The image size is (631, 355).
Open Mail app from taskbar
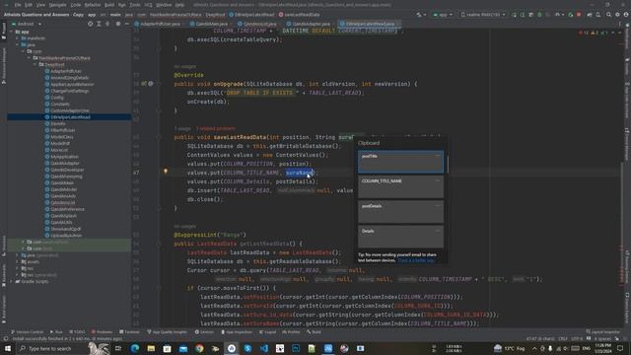coord(183,348)
